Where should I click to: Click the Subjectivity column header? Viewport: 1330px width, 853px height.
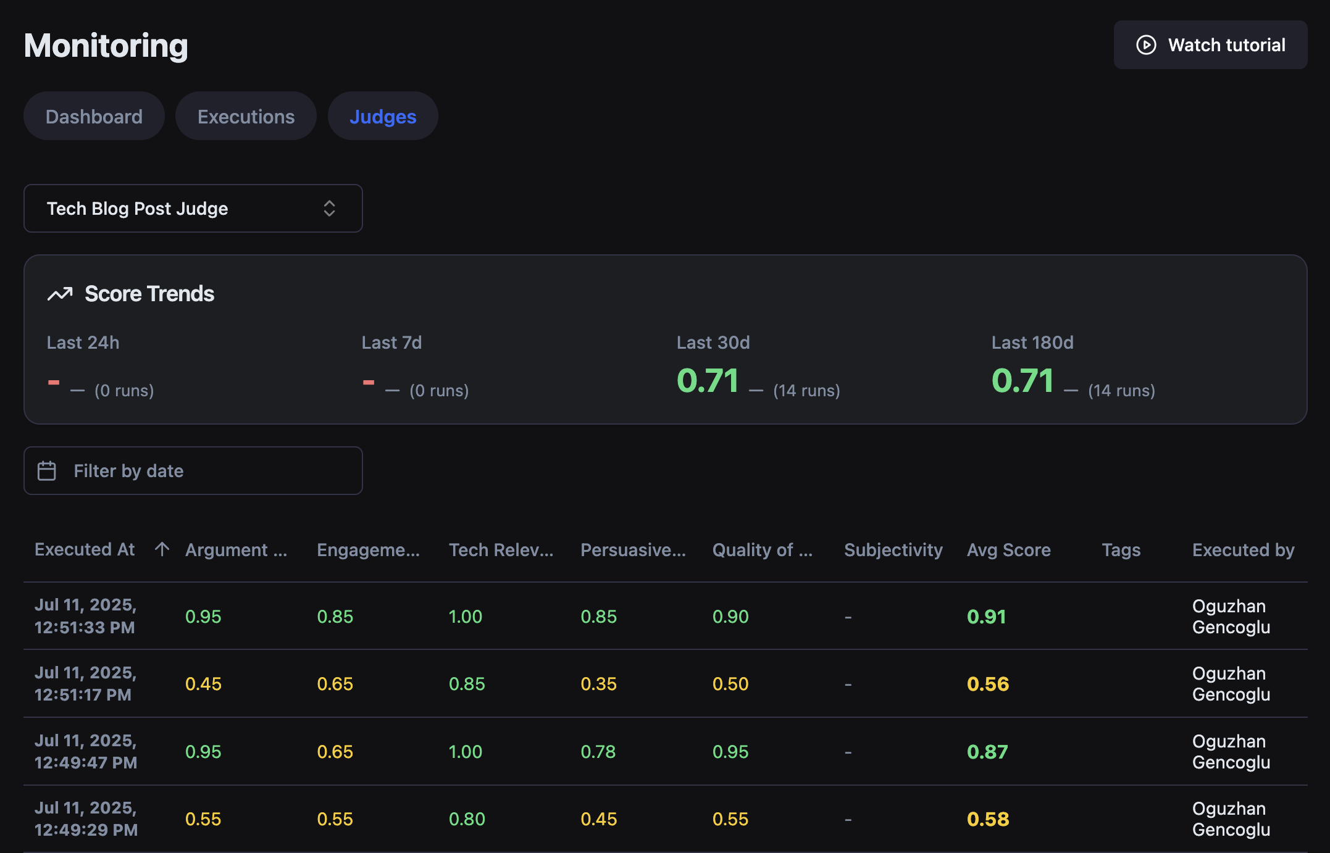click(893, 550)
